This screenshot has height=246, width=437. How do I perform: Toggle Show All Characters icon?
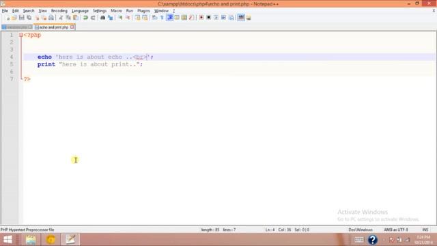(x=162, y=18)
